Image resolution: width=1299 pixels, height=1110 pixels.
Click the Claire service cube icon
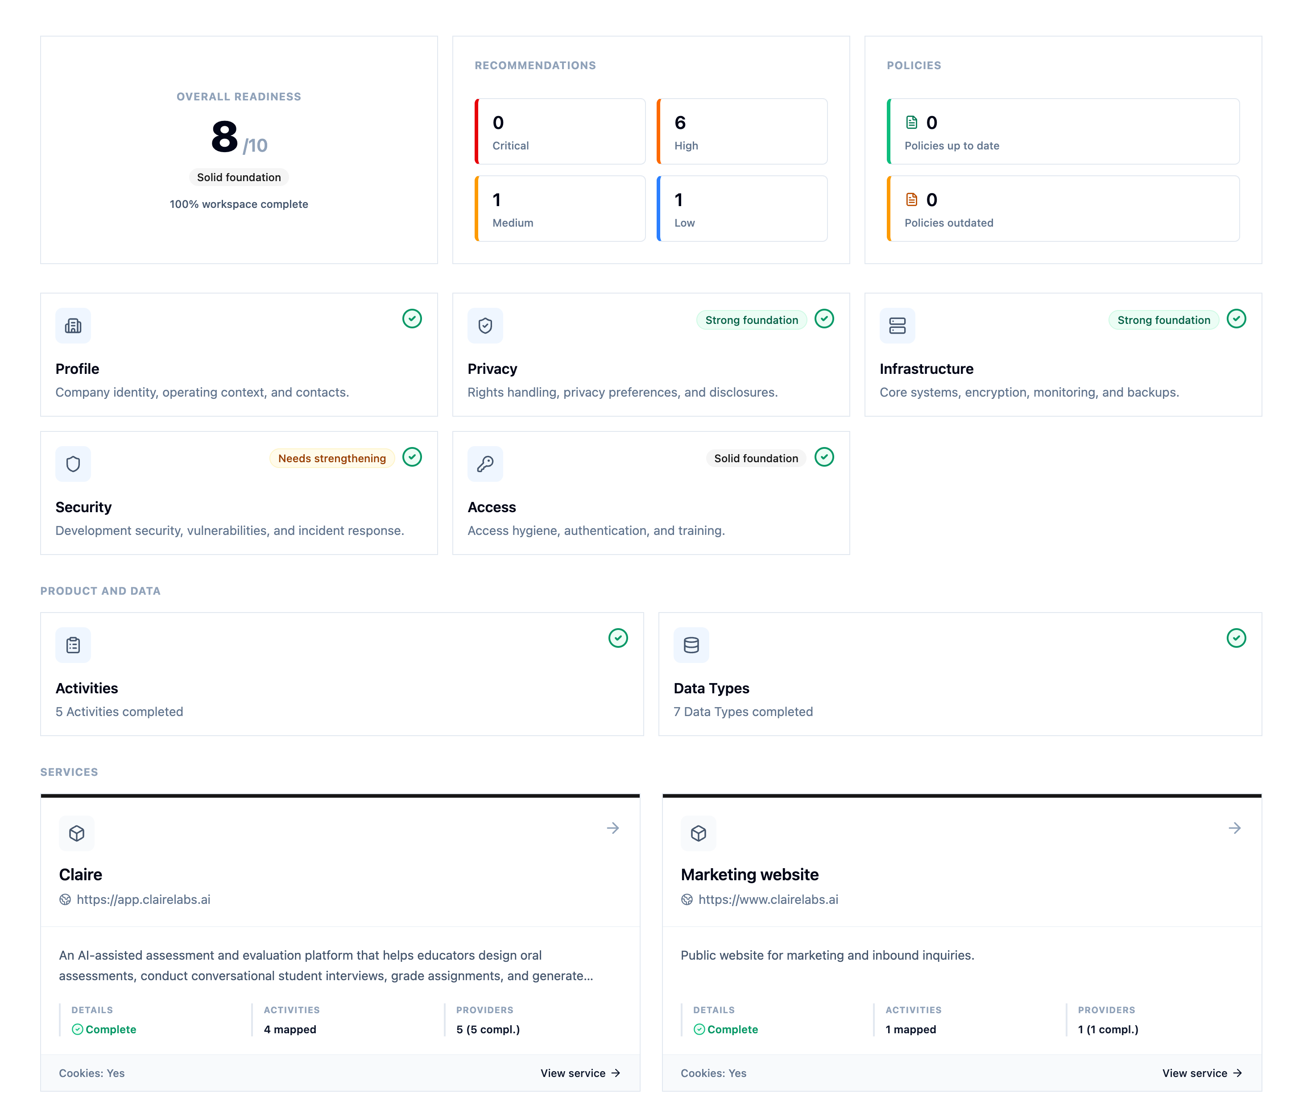coord(76,833)
